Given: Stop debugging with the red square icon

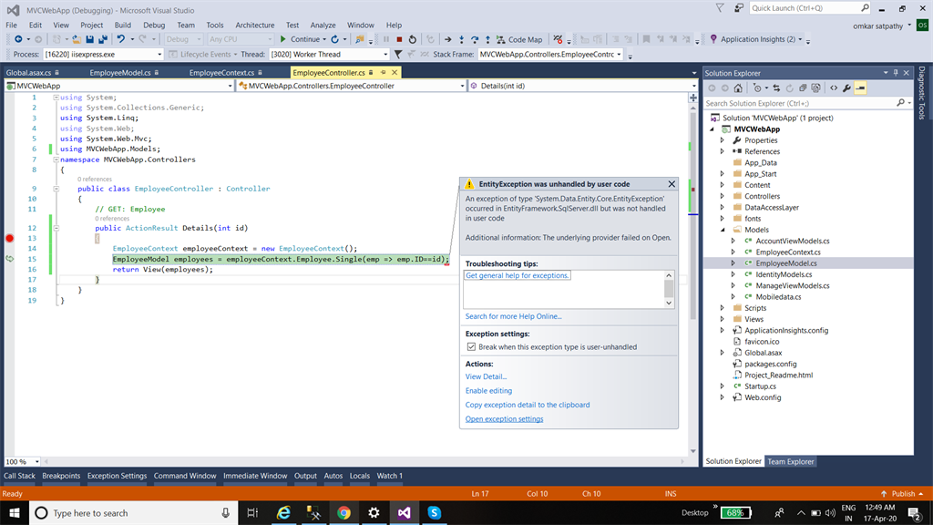Looking at the screenshot, I should coord(399,39).
